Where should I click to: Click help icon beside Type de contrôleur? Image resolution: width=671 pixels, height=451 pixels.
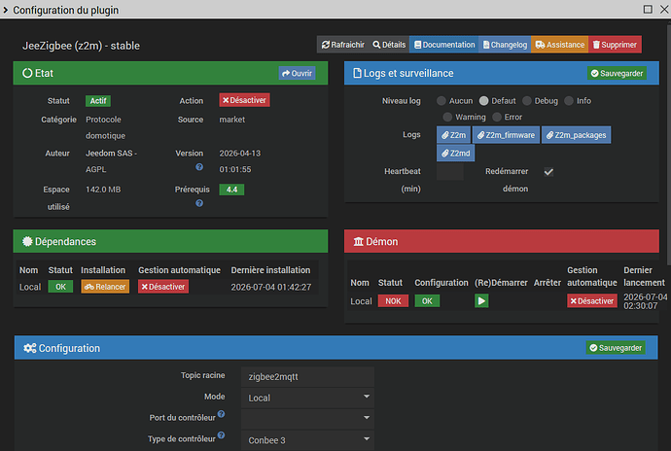coord(222,435)
